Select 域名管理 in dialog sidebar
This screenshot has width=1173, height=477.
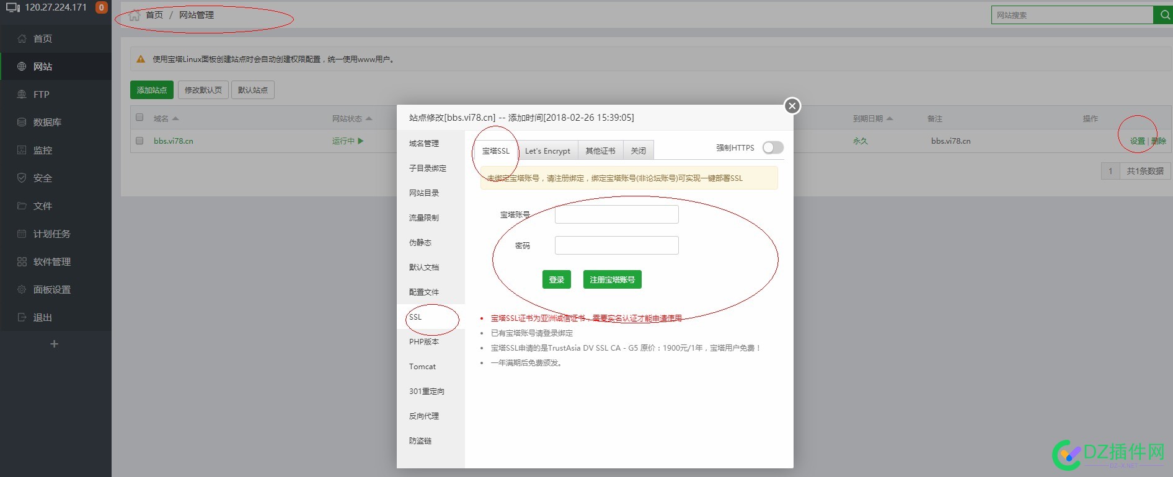(431, 143)
